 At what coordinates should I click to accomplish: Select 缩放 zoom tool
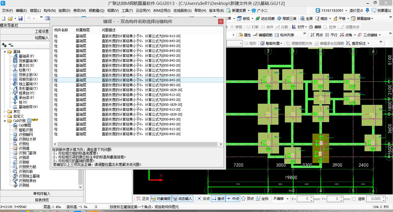pos(321,18)
